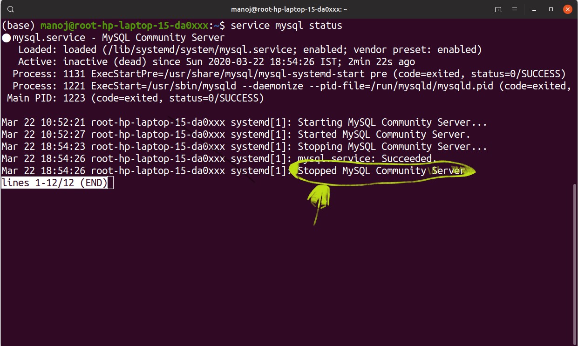Open a new terminal tab

498,9
